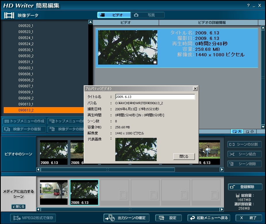Click the 登録解除 button
The image size is (266, 224).
coord(245,187)
